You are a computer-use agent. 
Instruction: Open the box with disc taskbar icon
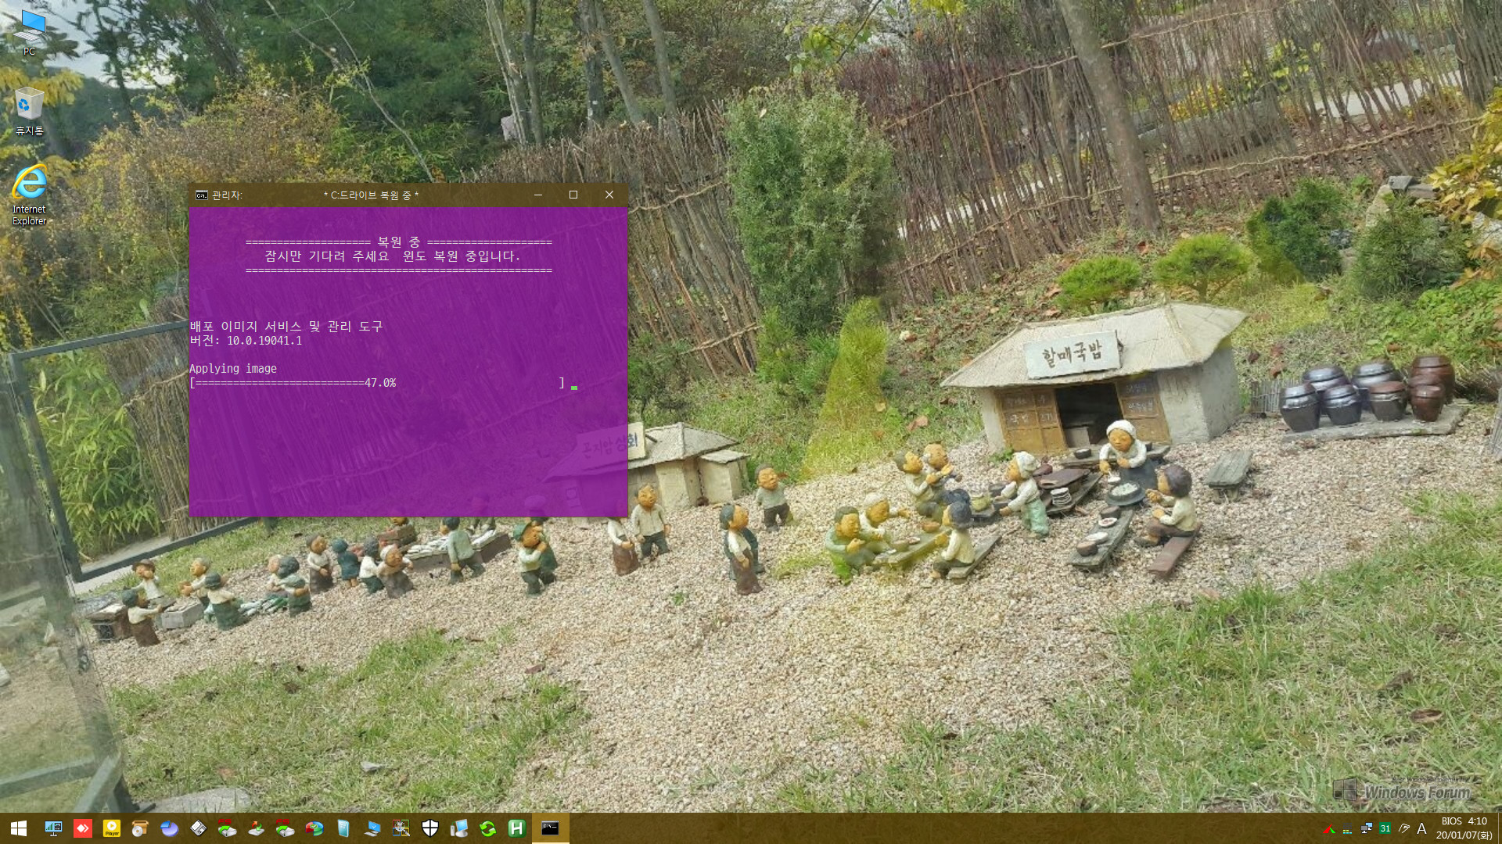(140, 828)
